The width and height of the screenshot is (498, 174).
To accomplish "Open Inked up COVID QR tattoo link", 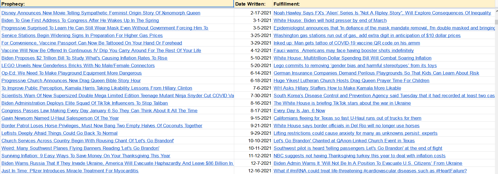I will click(347, 43).
